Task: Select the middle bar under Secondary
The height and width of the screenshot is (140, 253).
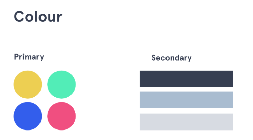Action: (186, 100)
